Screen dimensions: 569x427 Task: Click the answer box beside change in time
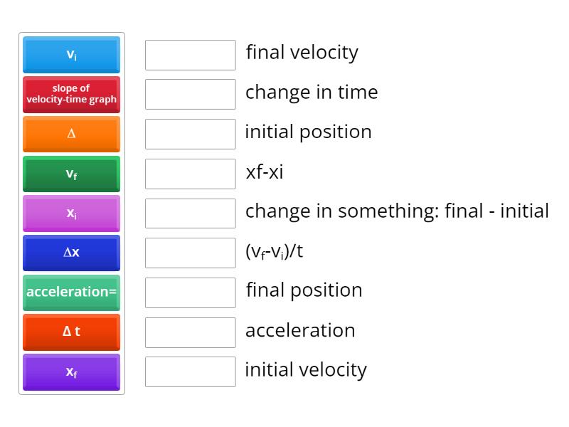click(x=190, y=94)
